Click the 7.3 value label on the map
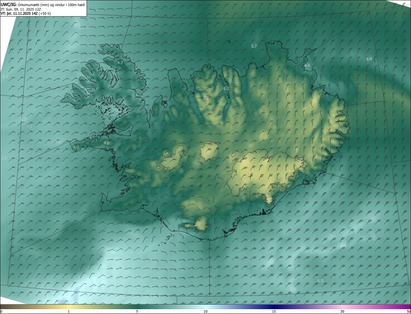This screenshot has height=314, width=411. pyautogui.click(x=29, y=127)
